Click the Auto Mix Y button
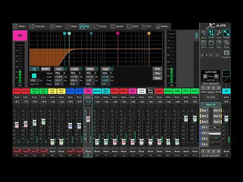 216,76
